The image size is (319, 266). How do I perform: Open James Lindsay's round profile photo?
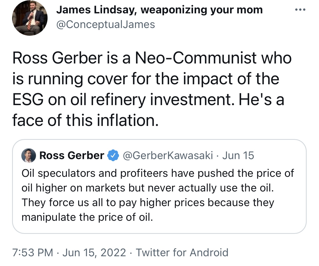pyautogui.click(x=30, y=18)
